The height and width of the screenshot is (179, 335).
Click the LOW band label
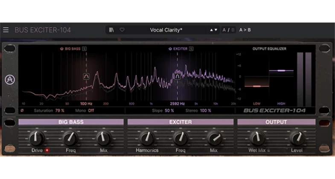pos(257,104)
